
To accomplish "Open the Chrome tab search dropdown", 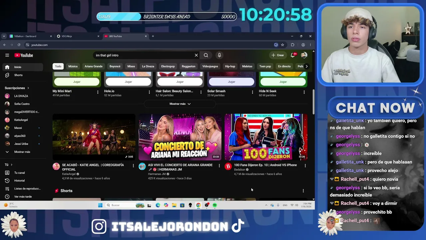I will [4, 36].
